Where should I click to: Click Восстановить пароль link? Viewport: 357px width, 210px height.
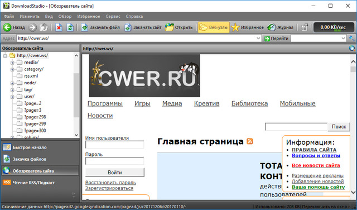coord(110,183)
